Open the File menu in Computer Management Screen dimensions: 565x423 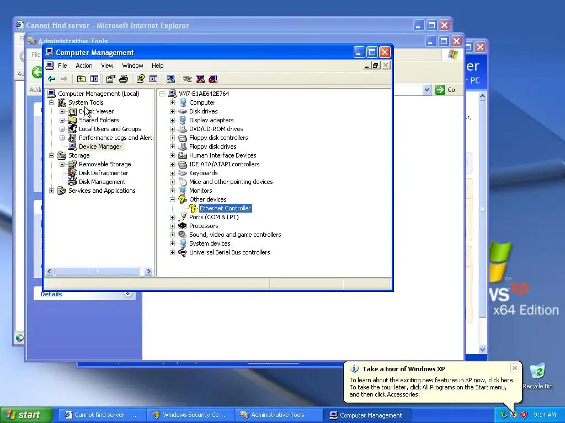(62, 66)
